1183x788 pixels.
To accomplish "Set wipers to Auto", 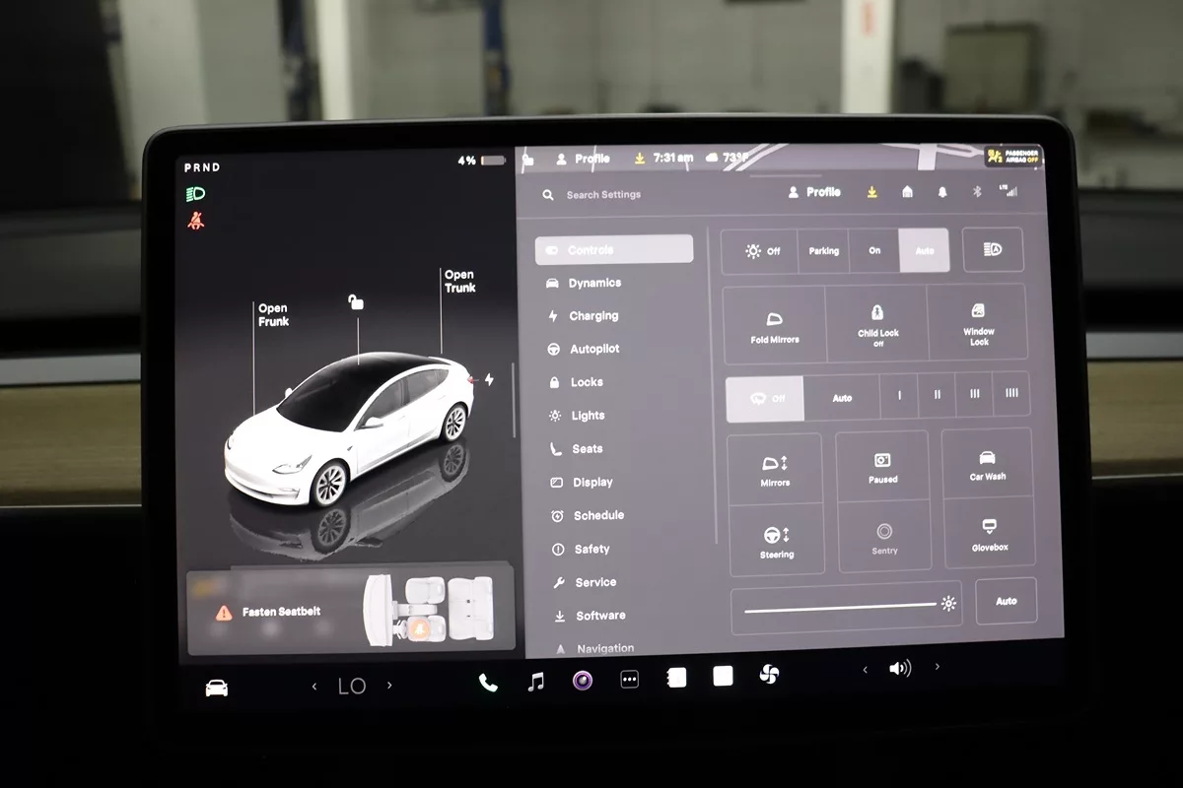I will point(842,398).
